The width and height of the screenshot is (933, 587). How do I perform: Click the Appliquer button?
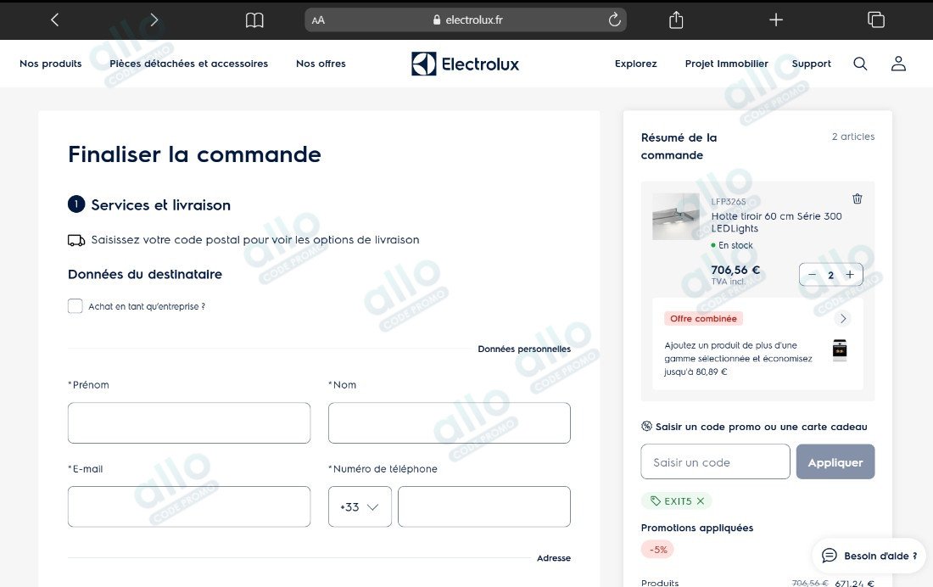pos(835,462)
